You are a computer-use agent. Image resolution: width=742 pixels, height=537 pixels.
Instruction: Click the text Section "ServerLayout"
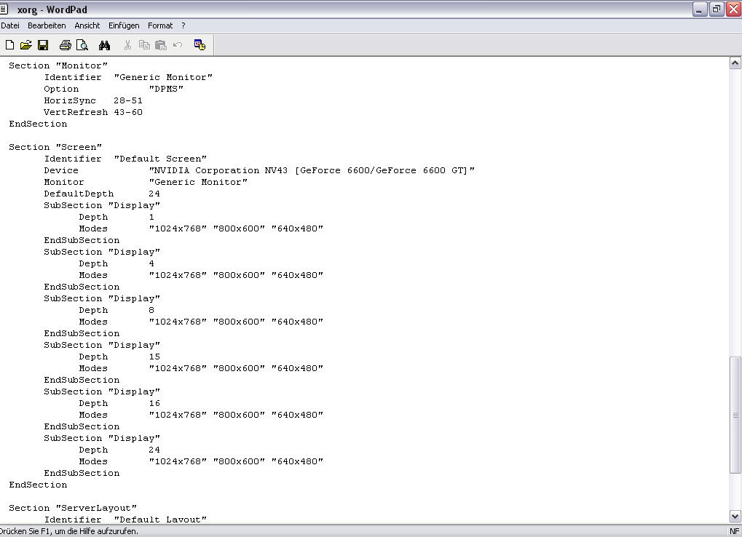pos(73,508)
